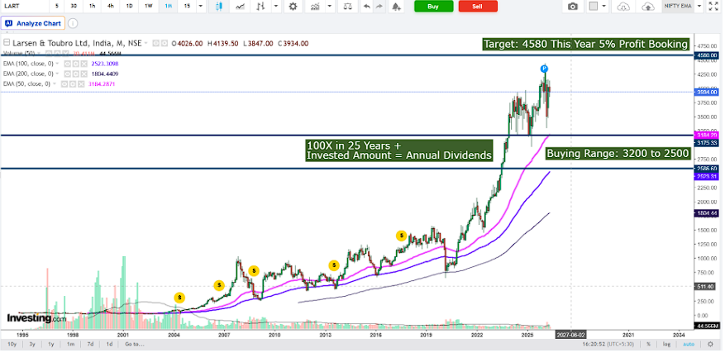Expand the time interval dropdown arrow
Image resolution: width=725 pixels, height=353 pixels.
point(200,6)
